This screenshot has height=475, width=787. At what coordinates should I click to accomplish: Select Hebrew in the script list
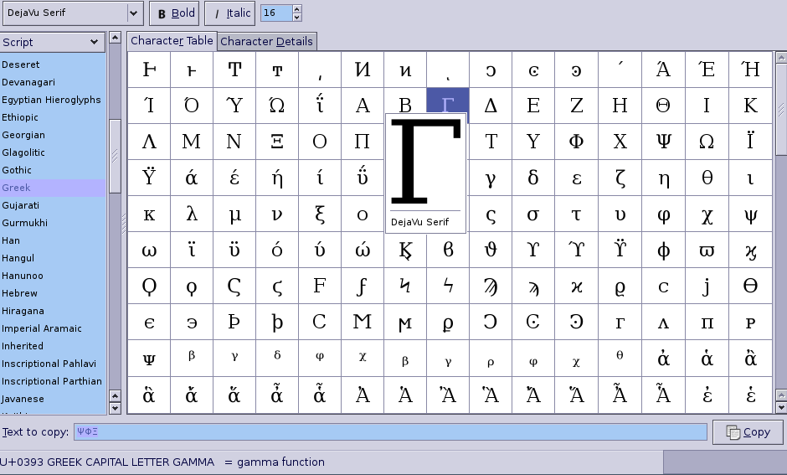[20, 293]
